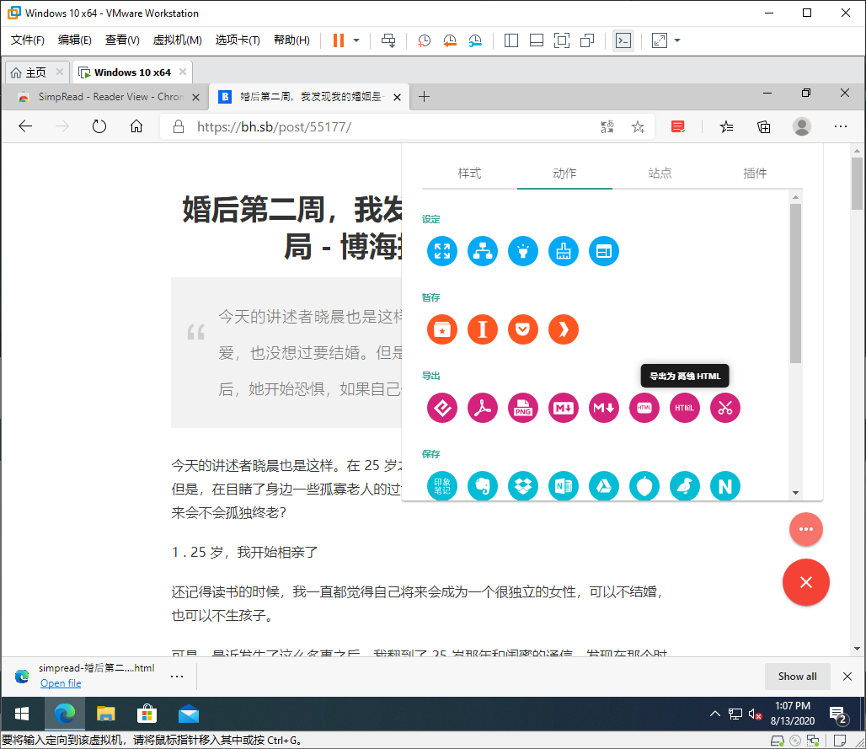Export the article as EPUB
The width and height of the screenshot is (866, 749).
441,408
